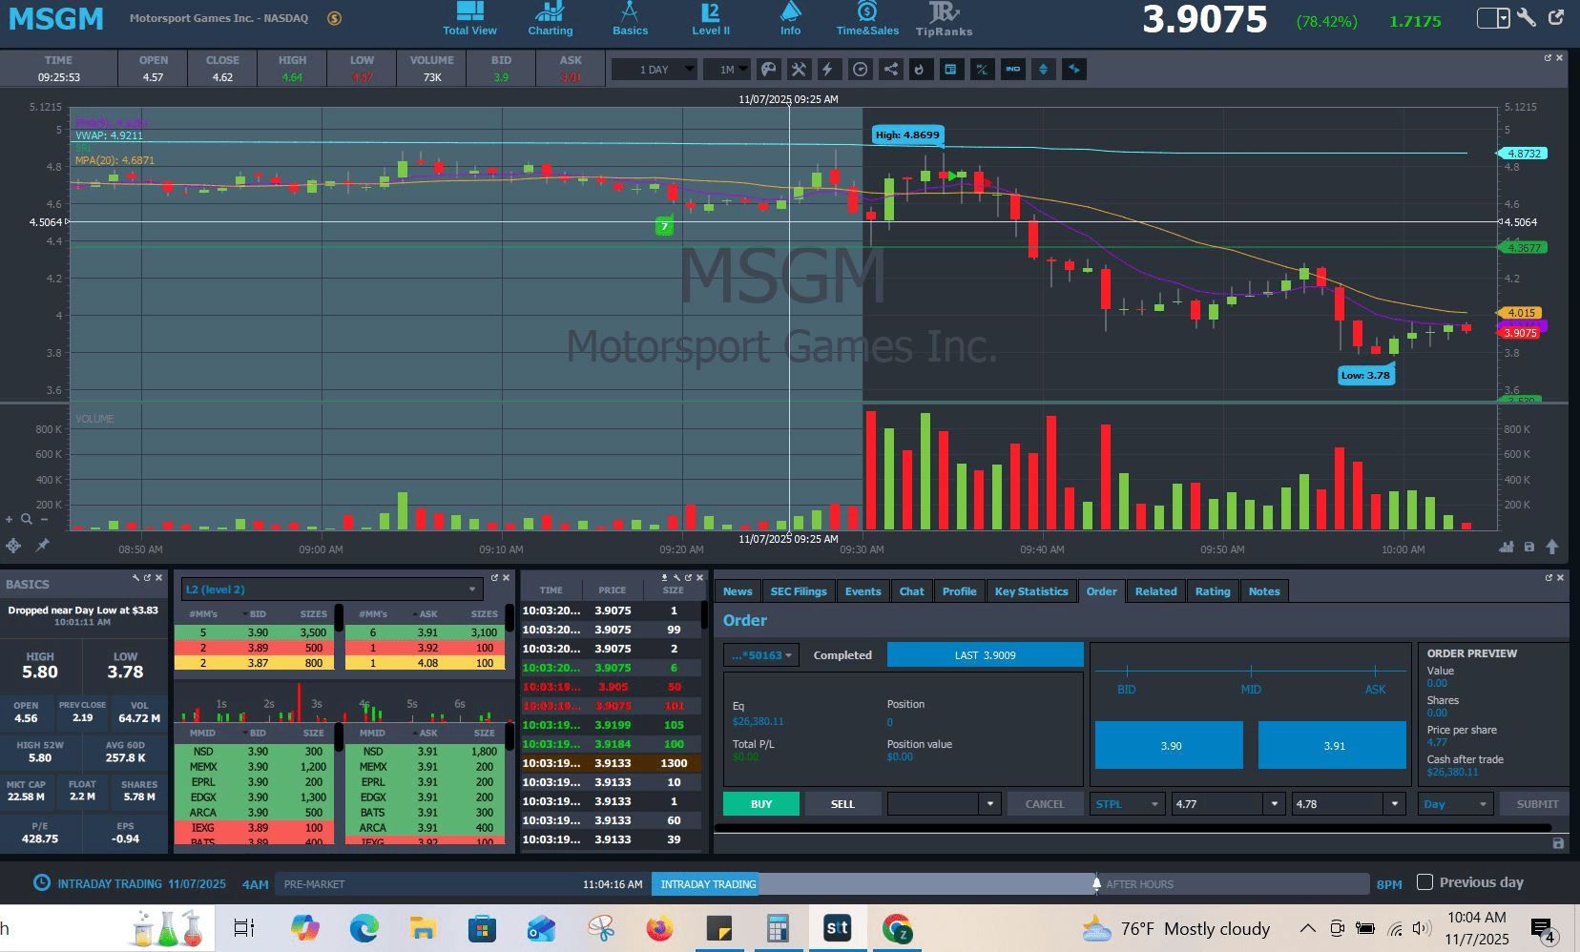Click the SELL button

842,804
